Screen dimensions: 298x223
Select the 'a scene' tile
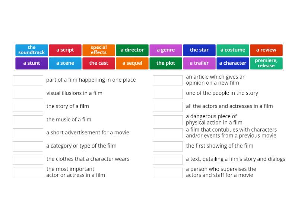coord(65,63)
